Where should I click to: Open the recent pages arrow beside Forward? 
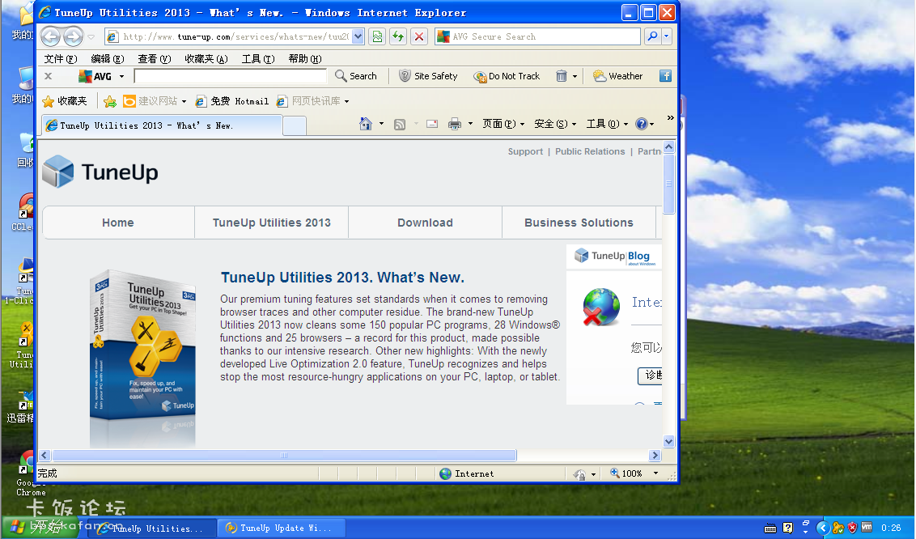(x=91, y=36)
